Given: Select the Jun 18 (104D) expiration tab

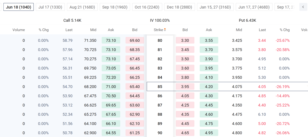Looking at the screenshot, I should pos(19,7).
